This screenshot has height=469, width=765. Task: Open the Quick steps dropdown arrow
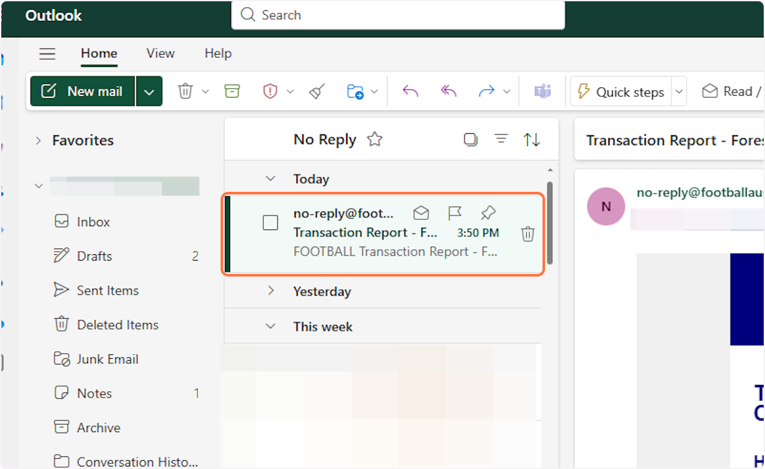click(679, 92)
